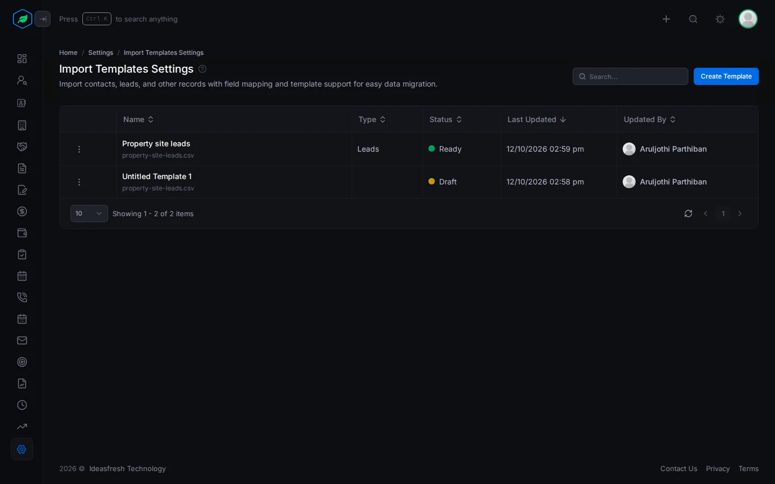Open the blue settings gear in sidebar
This screenshot has height=484, width=775.
tap(22, 449)
